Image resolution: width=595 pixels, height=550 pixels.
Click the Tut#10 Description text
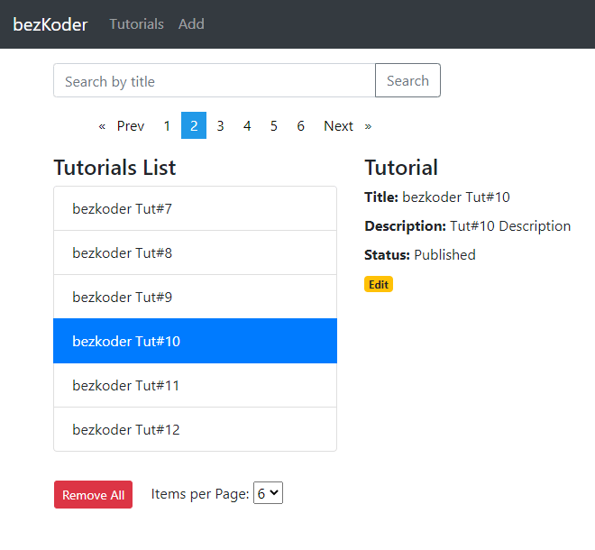(x=510, y=226)
